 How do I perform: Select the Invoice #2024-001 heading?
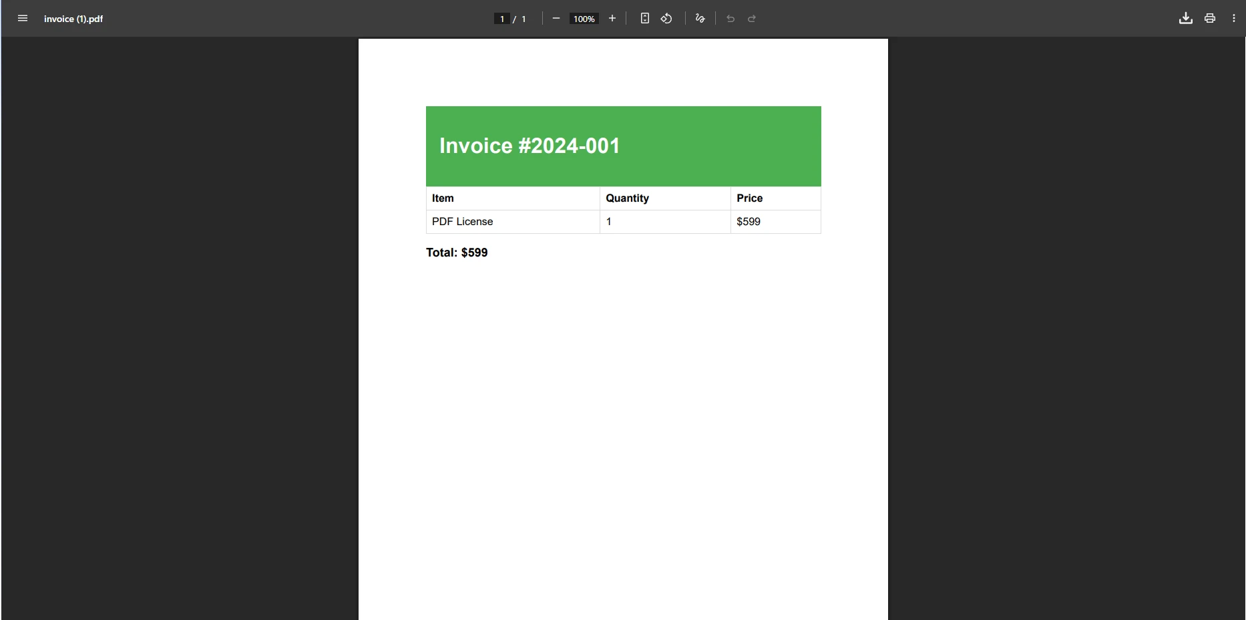pyautogui.click(x=529, y=146)
